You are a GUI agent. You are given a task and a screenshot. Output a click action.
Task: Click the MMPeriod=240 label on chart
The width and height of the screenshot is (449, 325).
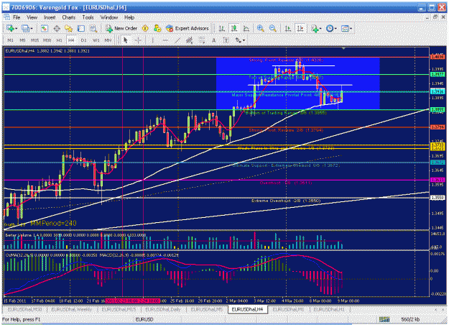(53, 223)
